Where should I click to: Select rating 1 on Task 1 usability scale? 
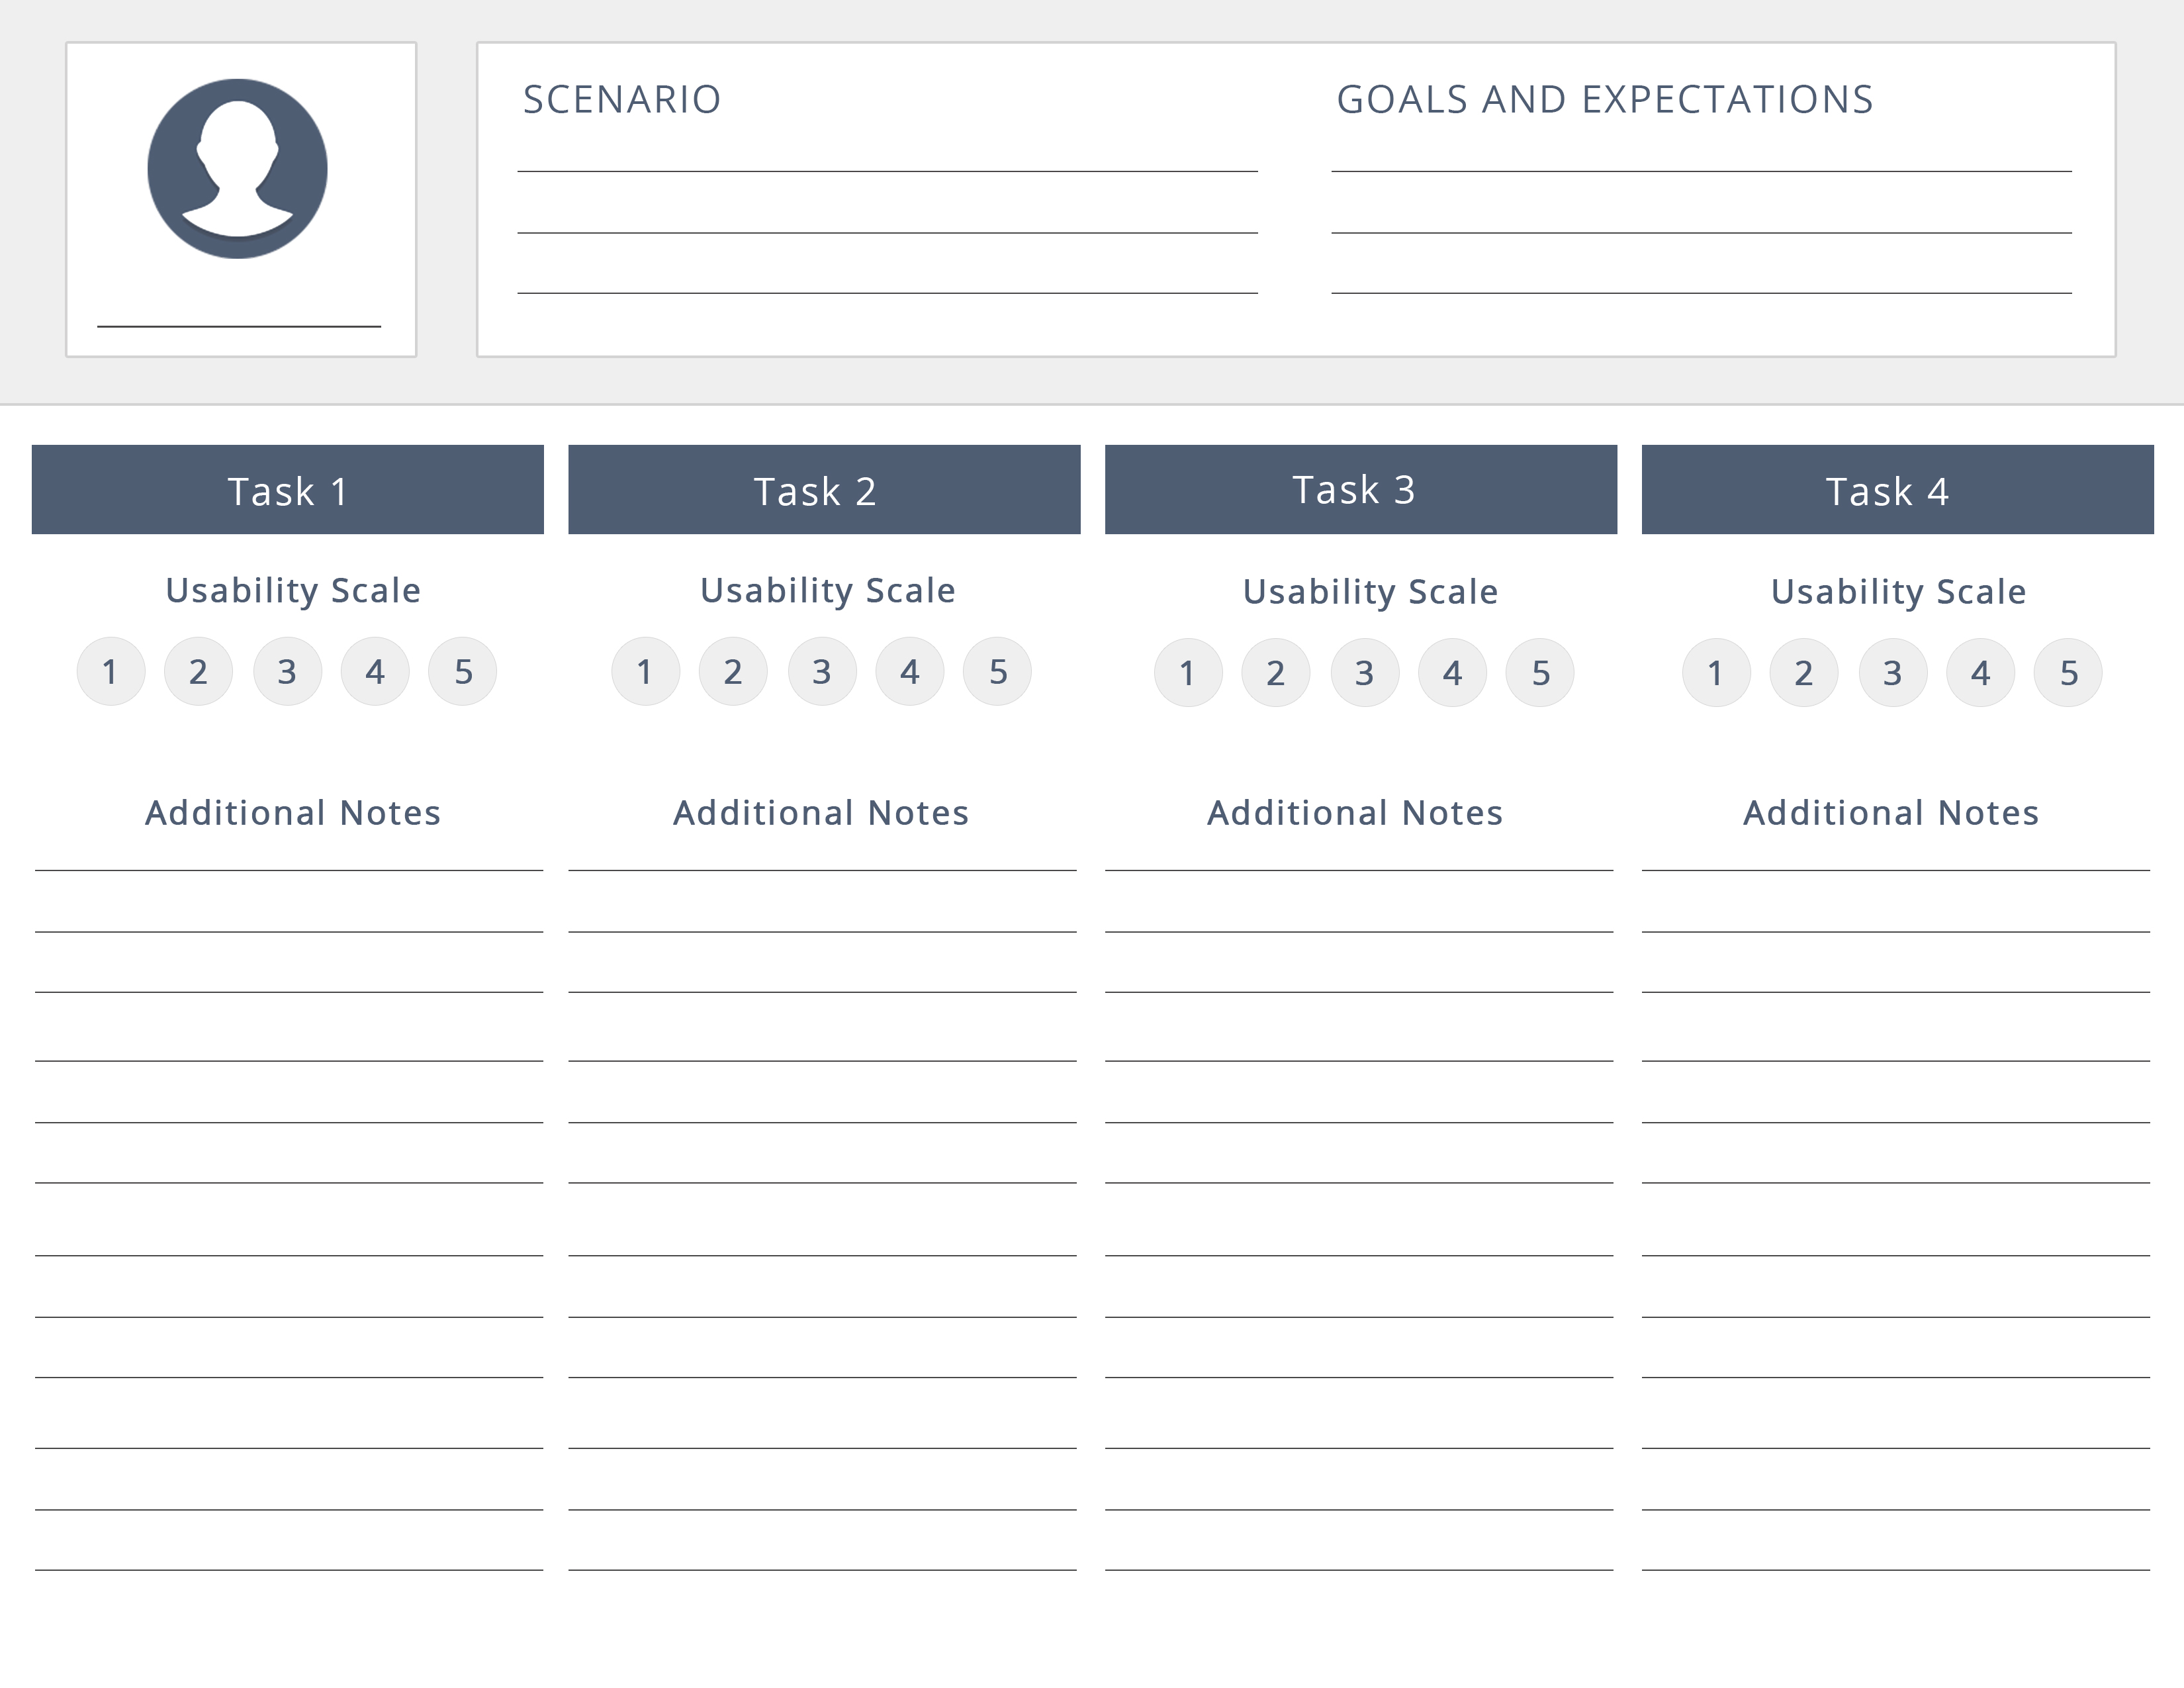[111, 671]
